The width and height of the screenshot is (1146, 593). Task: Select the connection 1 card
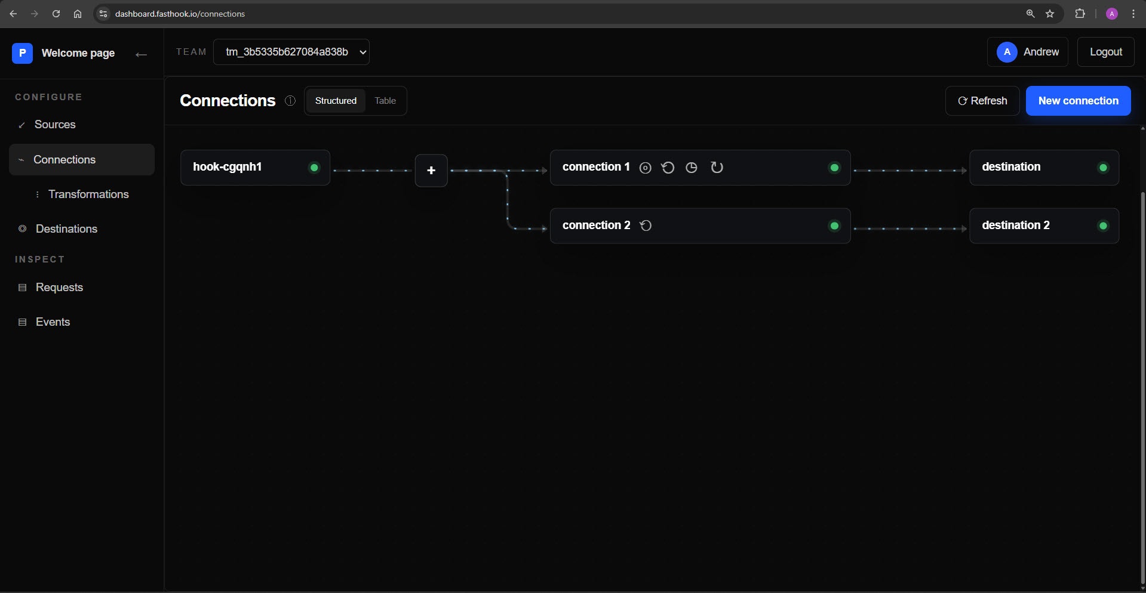tap(700, 168)
